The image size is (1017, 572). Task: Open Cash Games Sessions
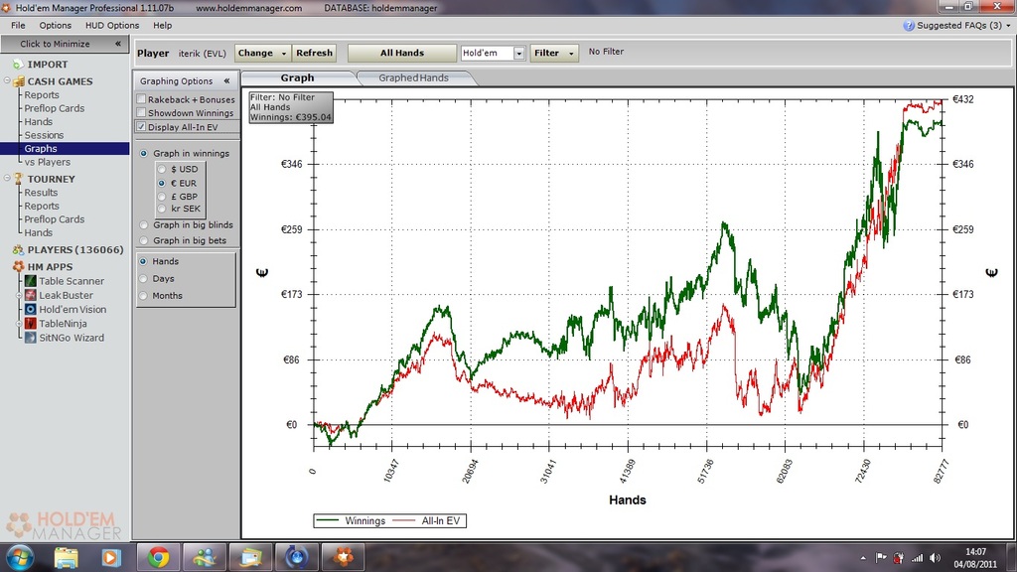[44, 135]
